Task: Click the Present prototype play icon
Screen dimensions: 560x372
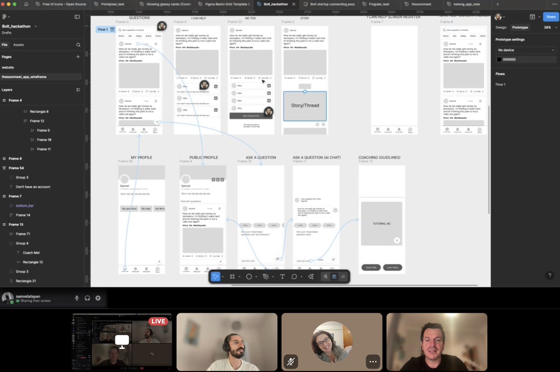Action: 532,17
